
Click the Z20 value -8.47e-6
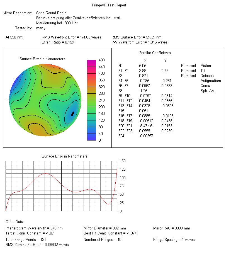coord(146,126)
